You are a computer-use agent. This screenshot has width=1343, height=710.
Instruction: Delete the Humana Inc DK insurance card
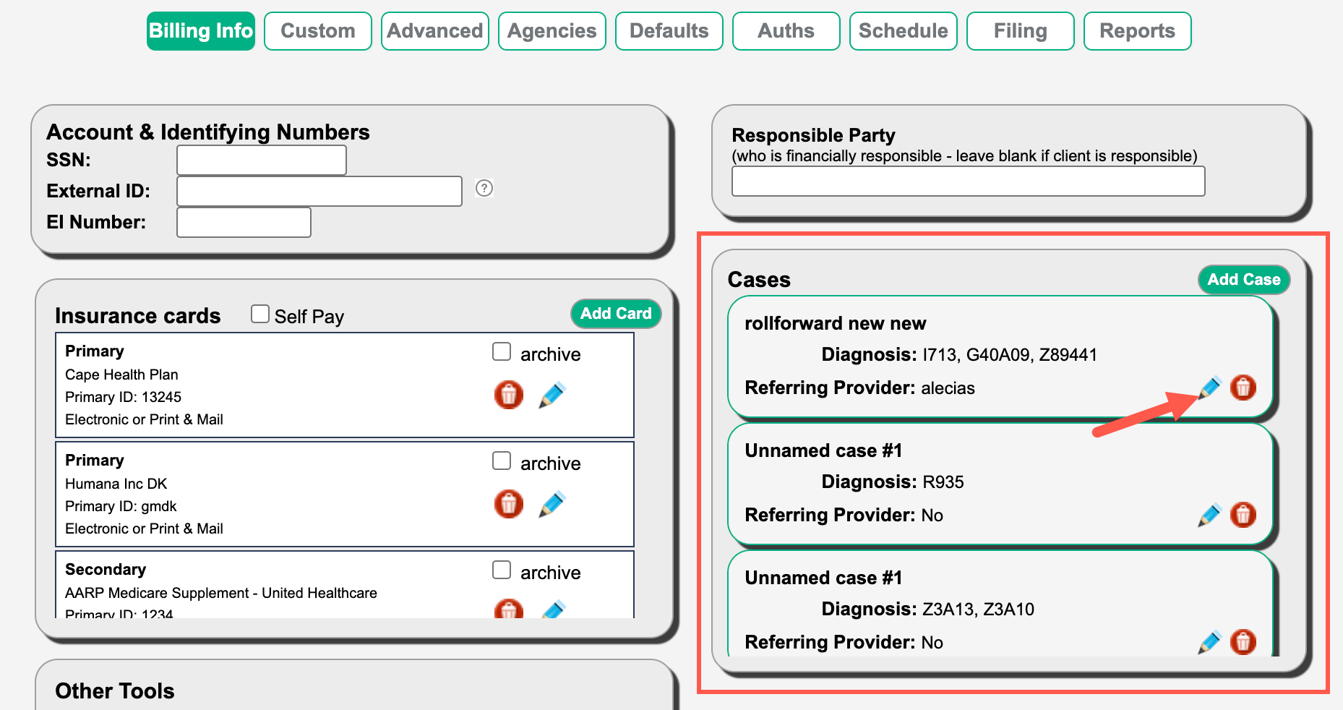pyautogui.click(x=508, y=504)
